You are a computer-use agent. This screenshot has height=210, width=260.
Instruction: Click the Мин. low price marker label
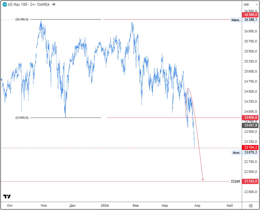236,153
